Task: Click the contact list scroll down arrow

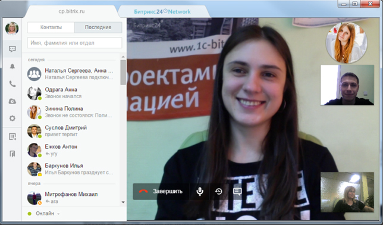Action: (x=123, y=202)
